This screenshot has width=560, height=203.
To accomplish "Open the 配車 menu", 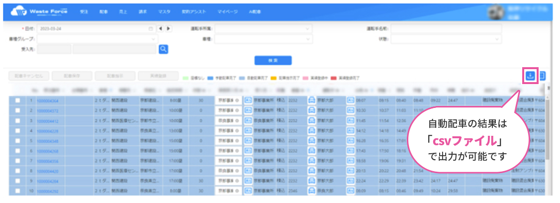I will click(103, 12).
